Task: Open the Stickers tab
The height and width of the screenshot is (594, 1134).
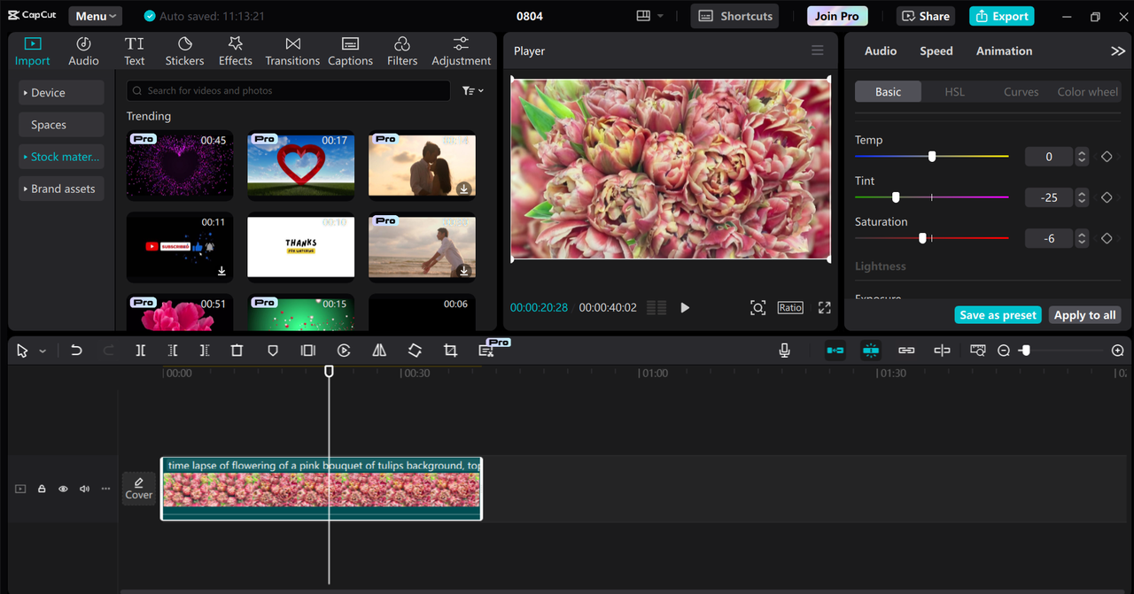Action: tap(184, 51)
